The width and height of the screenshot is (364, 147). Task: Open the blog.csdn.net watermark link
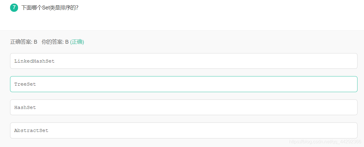coord(325,142)
